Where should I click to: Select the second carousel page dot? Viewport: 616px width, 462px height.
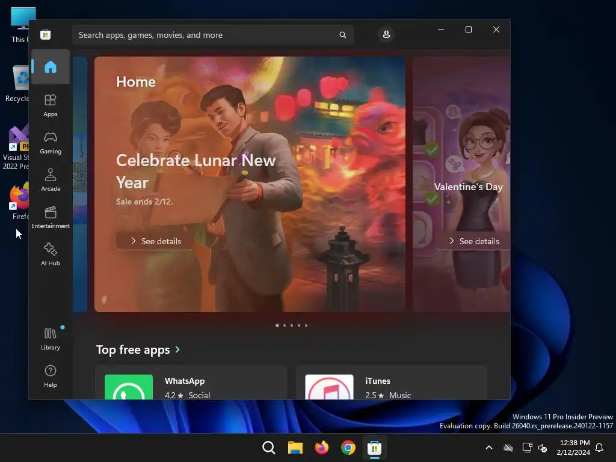pyautogui.click(x=285, y=325)
